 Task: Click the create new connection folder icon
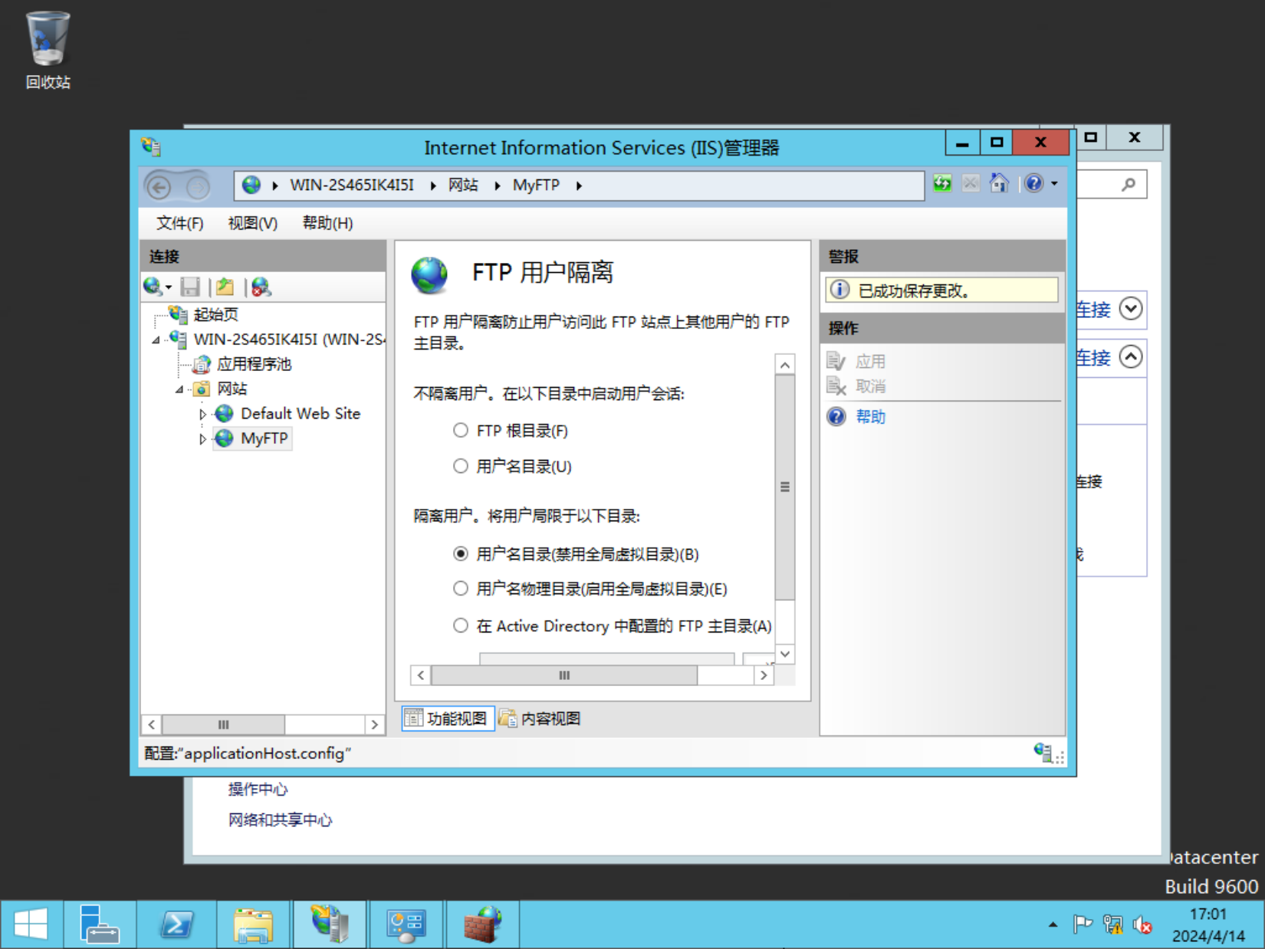tap(224, 286)
